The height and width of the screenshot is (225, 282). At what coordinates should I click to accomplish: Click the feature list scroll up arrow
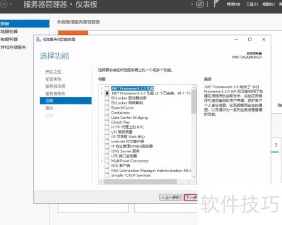pos(194,87)
